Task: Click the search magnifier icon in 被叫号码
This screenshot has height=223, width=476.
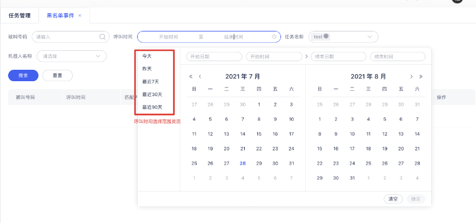Action: [x=102, y=37]
